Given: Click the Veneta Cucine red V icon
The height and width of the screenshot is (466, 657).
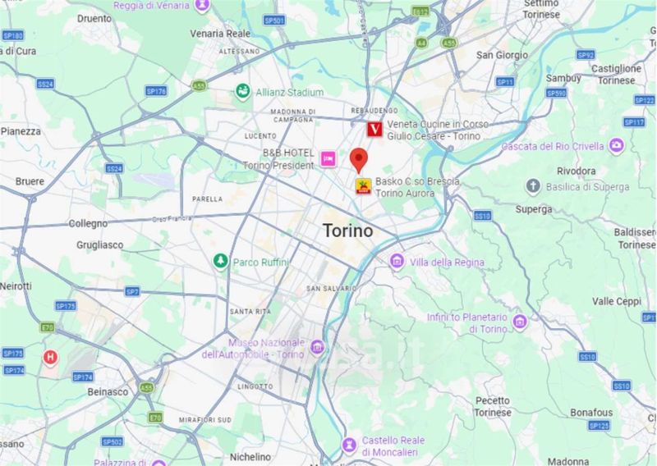Looking at the screenshot, I should (375, 130).
